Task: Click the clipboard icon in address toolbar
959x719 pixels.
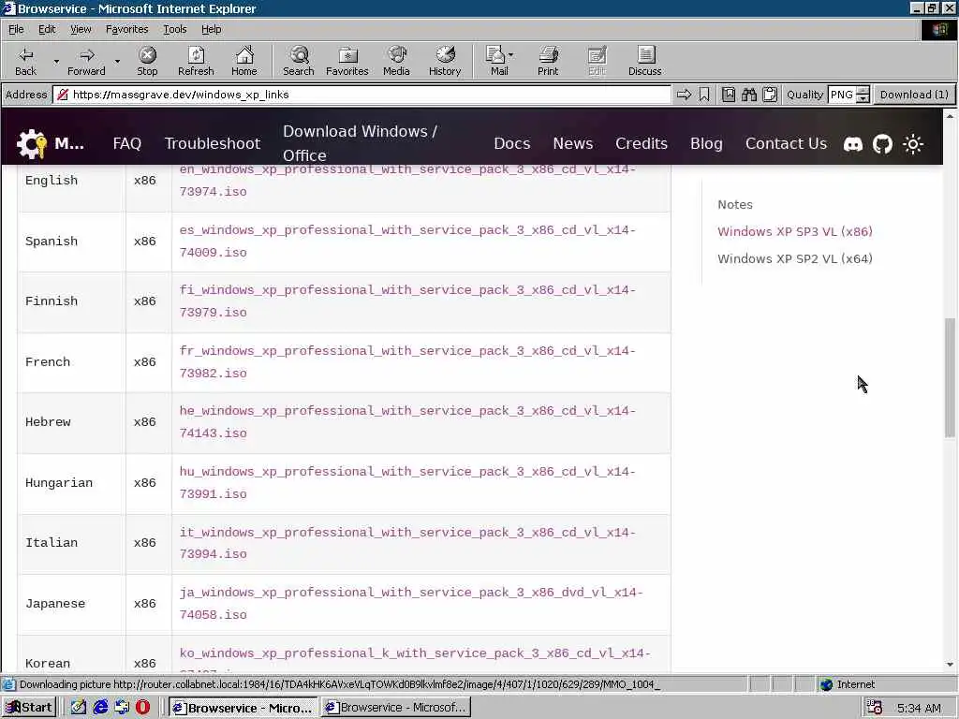Action: point(770,95)
